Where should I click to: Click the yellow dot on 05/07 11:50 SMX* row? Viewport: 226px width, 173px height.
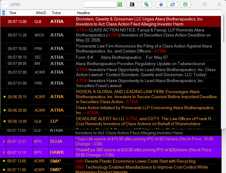click(x=4, y=170)
